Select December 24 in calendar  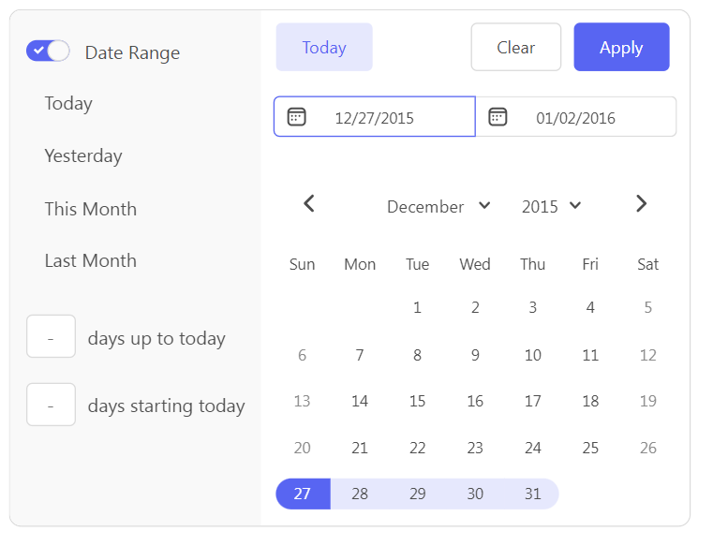tap(533, 449)
